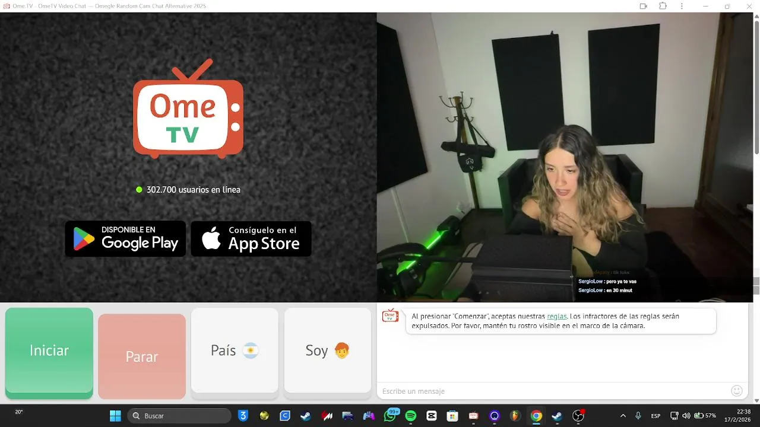Click the 'SergioLow : en 30 minut' text
760x427 pixels.
[x=605, y=291]
